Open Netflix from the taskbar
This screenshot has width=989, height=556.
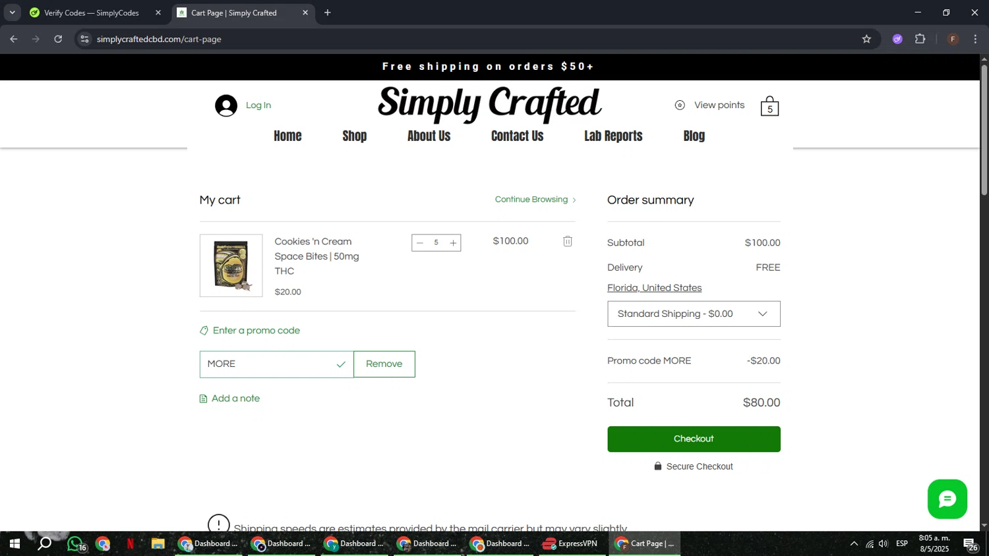(130, 544)
